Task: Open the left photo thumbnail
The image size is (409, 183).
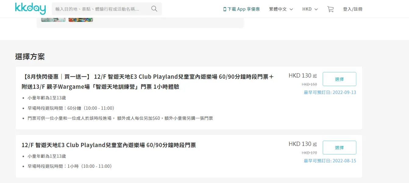Action: [x=53, y=19]
